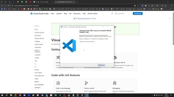Open the Code in any language card title
The width and height of the screenshot is (174, 97).
(x=63, y=88)
